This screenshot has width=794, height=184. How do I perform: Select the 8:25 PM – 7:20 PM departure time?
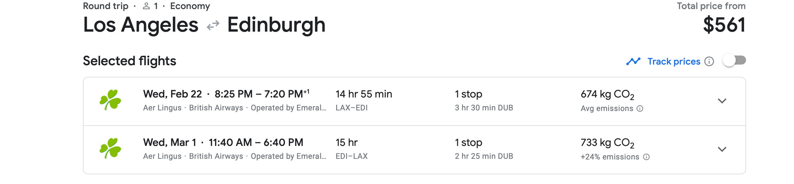click(x=262, y=94)
